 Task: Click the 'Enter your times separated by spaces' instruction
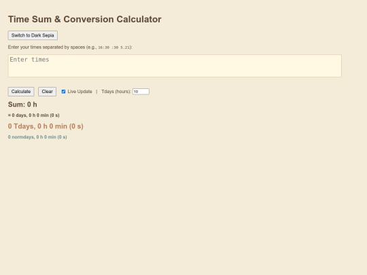(x=70, y=48)
